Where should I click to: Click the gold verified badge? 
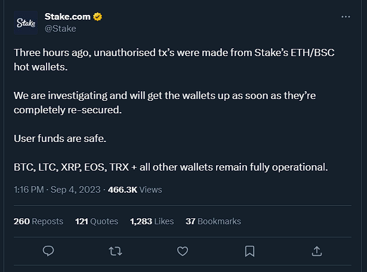tap(98, 17)
